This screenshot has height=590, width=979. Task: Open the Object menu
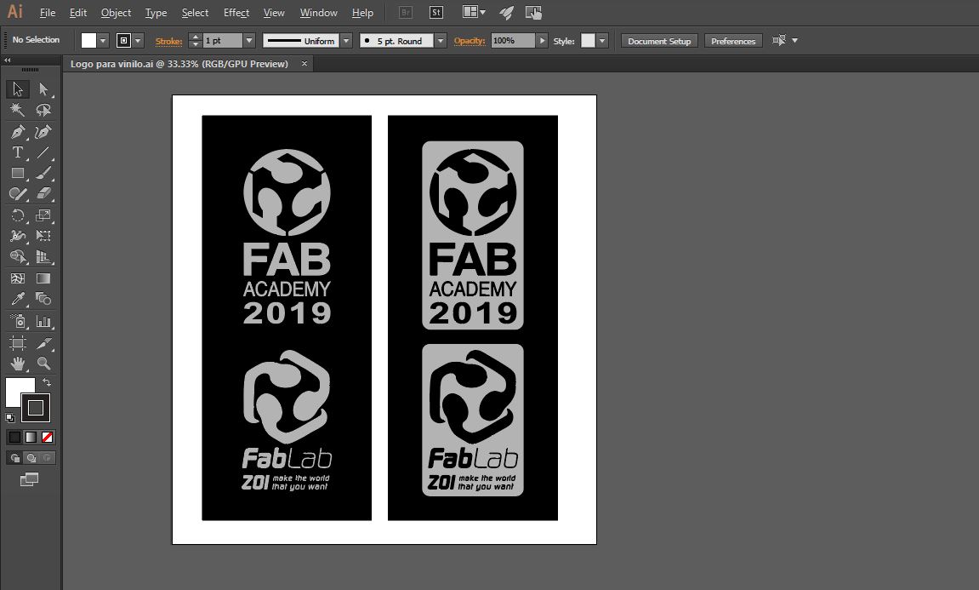[x=117, y=13]
